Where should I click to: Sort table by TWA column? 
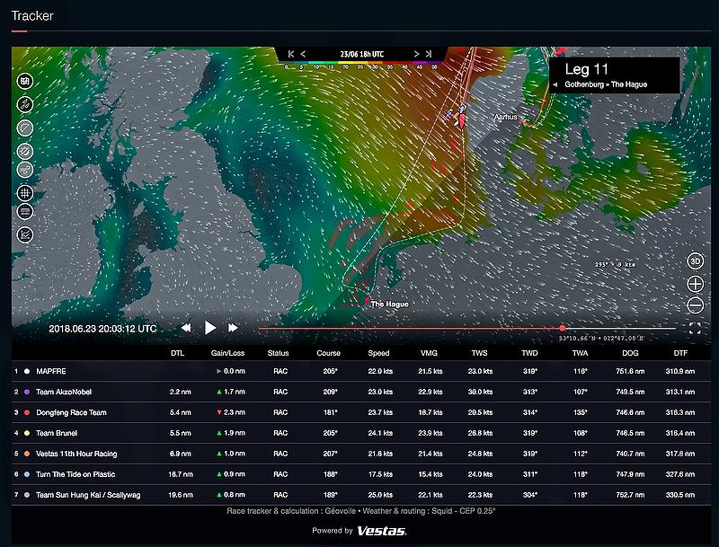click(580, 353)
